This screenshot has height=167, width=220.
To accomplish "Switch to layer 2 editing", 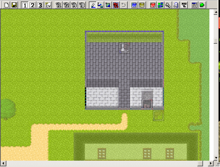I will pyautogui.click(x=33, y=5).
